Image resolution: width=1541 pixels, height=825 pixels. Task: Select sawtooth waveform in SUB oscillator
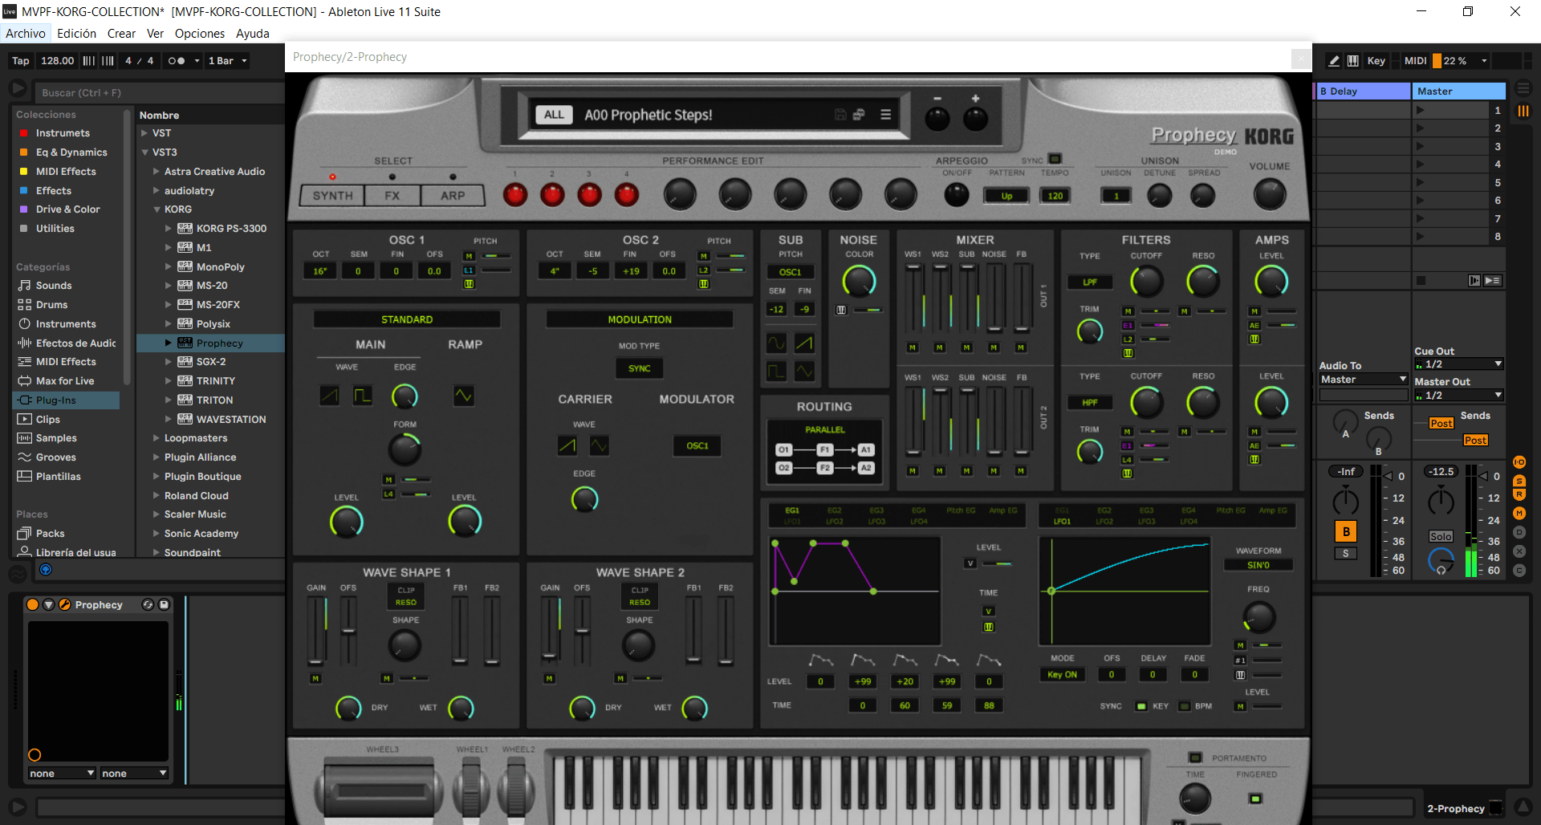804,343
